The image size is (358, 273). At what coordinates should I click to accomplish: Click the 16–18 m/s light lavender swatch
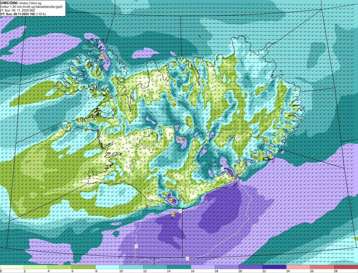point(203,267)
